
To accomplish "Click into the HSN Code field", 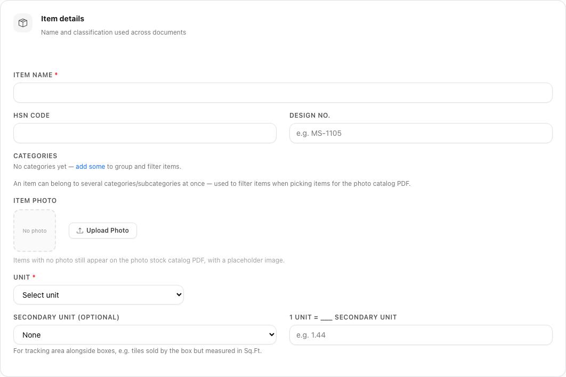I will pos(145,133).
